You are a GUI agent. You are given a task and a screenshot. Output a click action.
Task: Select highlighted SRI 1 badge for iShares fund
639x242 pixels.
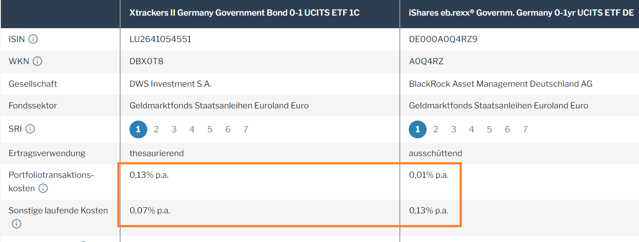coord(417,129)
